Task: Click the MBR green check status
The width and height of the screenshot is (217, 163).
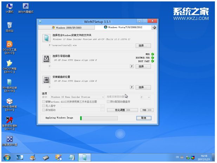Action: pyautogui.click(x=152, y=54)
